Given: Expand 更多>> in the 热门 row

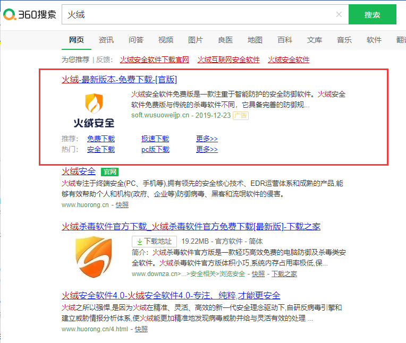Looking at the screenshot, I should pyautogui.click(x=207, y=150).
